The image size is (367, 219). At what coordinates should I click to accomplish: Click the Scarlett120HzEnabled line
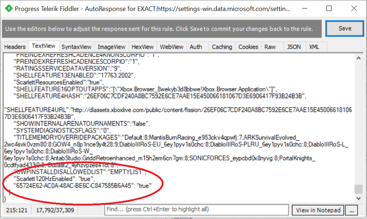pyautogui.click(x=54, y=179)
